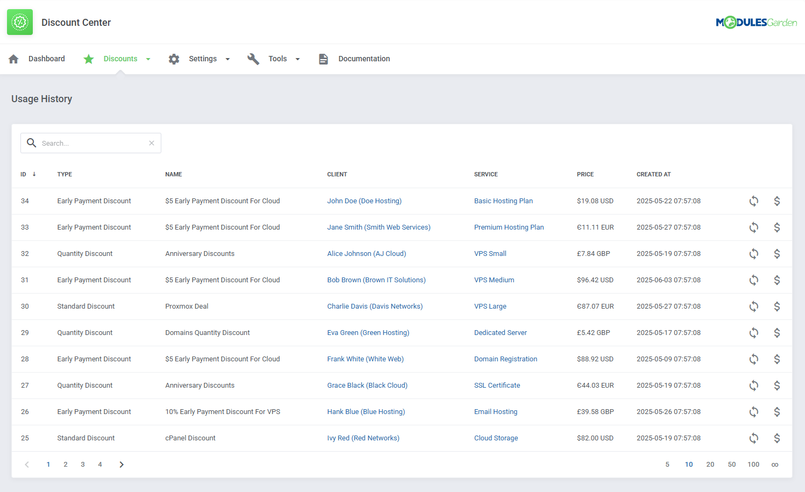Click the gear icon next to Settings
Image resolution: width=805 pixels, height=492 pixels.
174,59
